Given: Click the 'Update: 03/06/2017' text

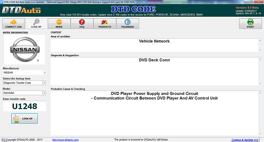Looking at the screenshot, I should click(x=246, y=11).
